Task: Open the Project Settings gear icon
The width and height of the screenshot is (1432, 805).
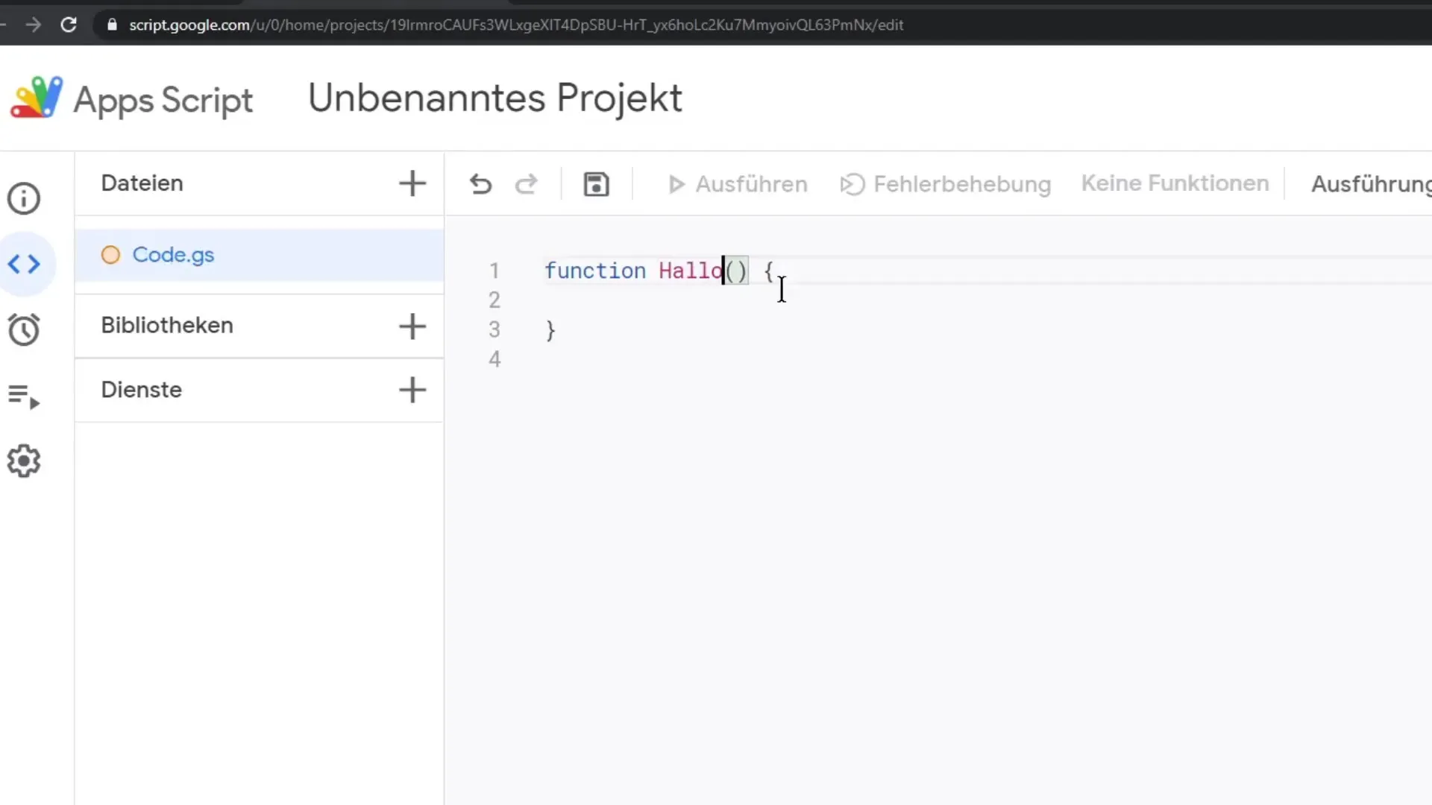Action: coord(24,461)
